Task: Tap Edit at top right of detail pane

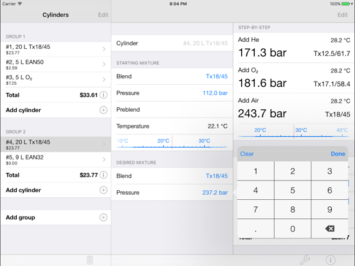Action: coord(342,15)
